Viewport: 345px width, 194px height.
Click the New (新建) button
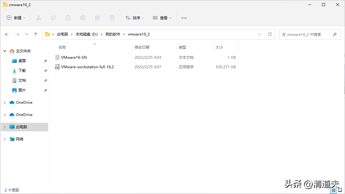pyautogui.click(x=16, y=18)
